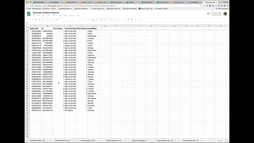Screen dimensions: 254x143
Task: Apply bold formatting from the toolbar
Action: pos(83,19)
